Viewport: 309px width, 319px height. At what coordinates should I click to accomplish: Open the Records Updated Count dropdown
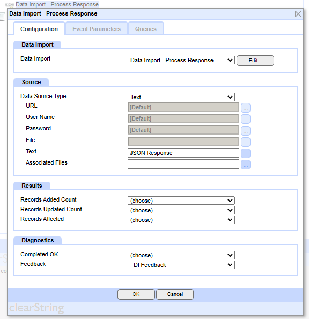(181, 210)
